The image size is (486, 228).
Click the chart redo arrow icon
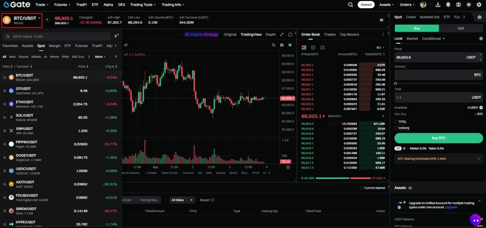[126, 45]
